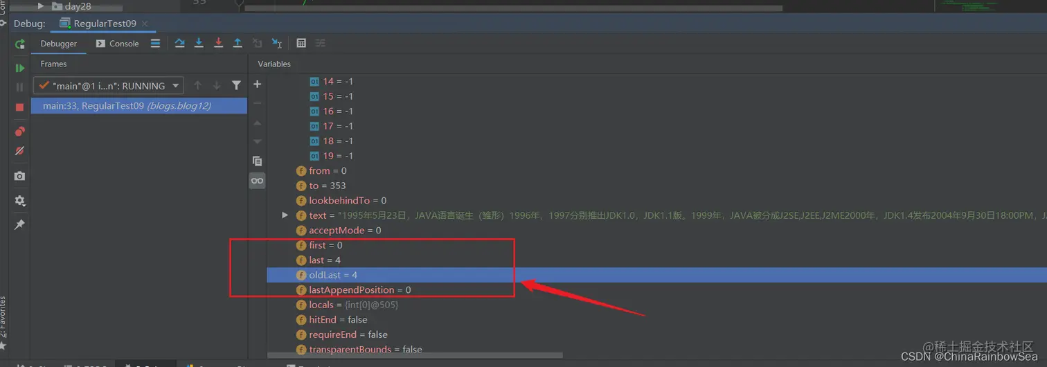Move watch down triangle icon
1047x367 pixels.
pos(257,141)
